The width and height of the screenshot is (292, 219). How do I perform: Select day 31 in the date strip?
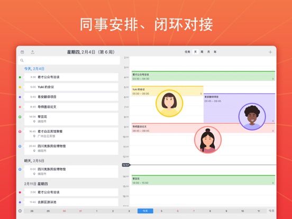80,211
